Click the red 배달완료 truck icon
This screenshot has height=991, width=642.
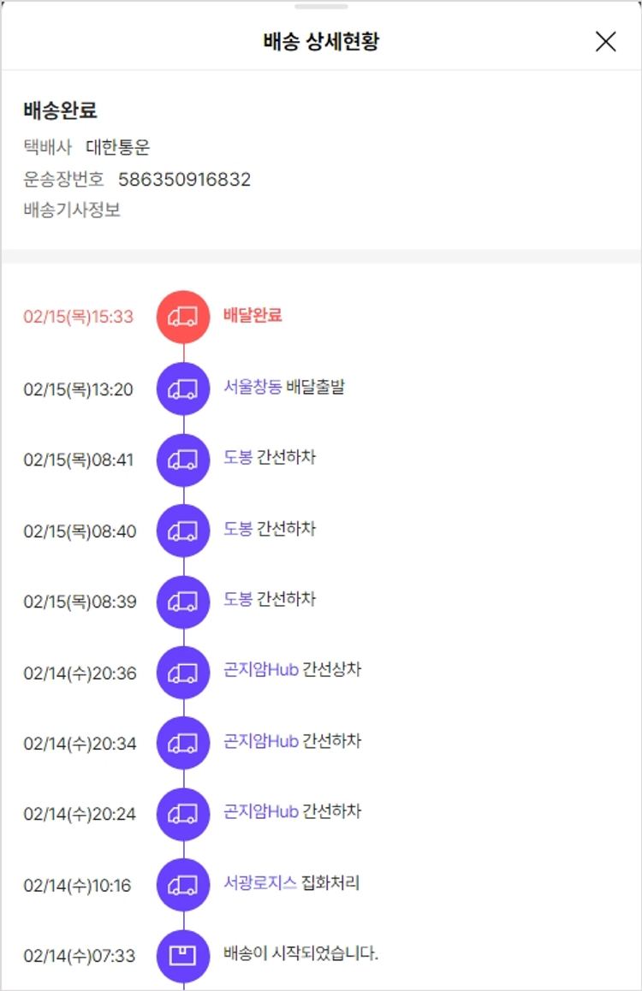pos(183,317)
